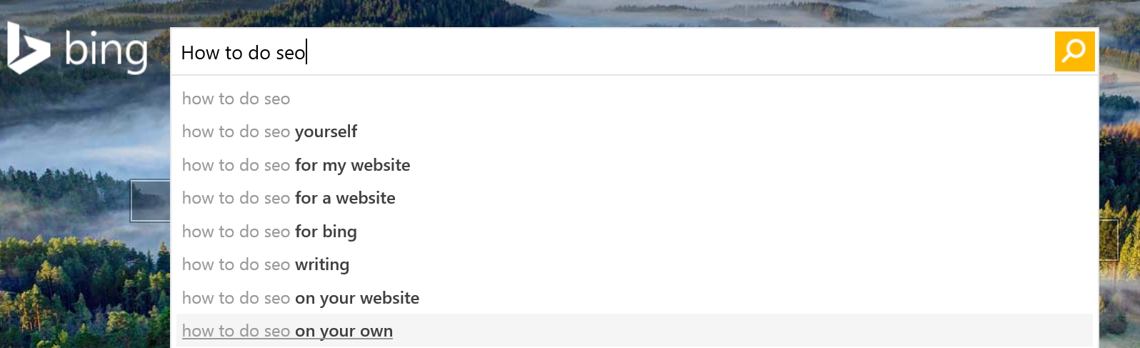Click the bold text 'for bing' in suggestions

click(x=326, y=232)
